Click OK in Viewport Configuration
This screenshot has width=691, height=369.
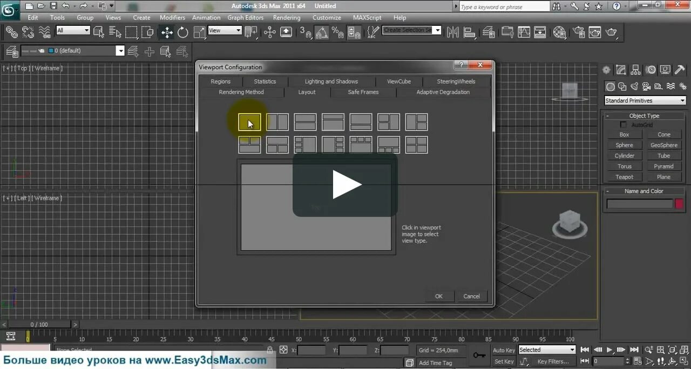pos(438,296)
